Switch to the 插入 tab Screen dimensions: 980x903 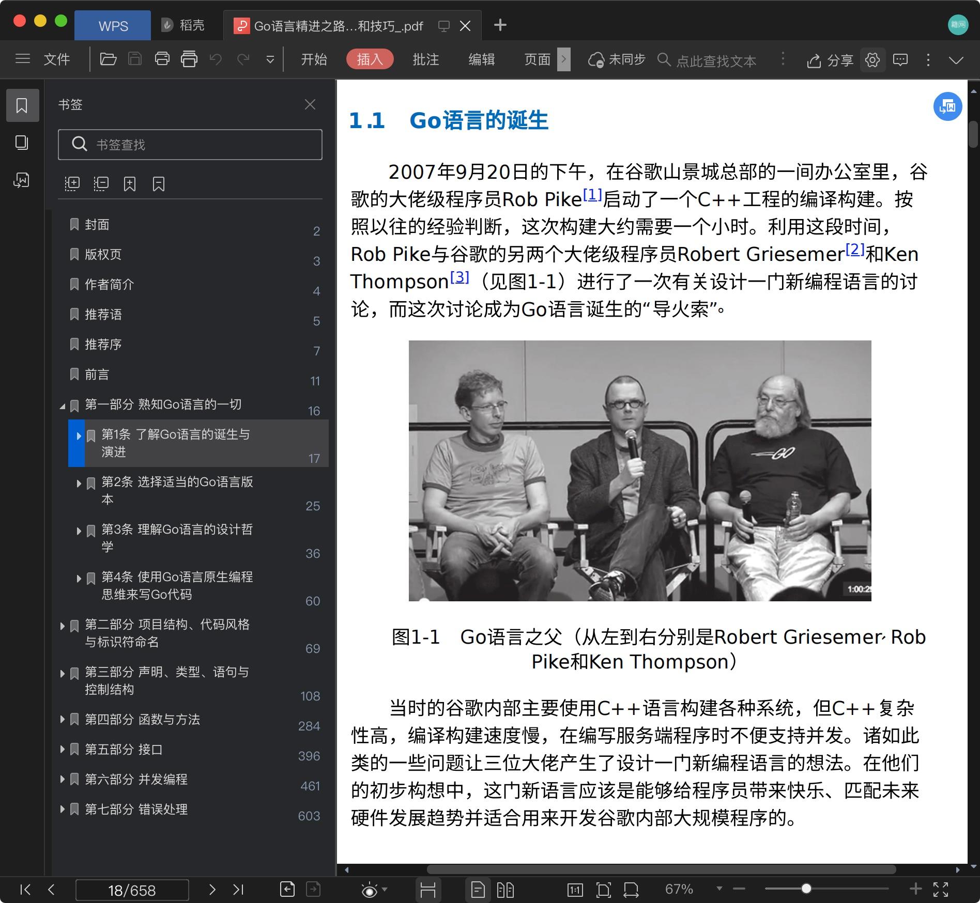tap(370, 59)
